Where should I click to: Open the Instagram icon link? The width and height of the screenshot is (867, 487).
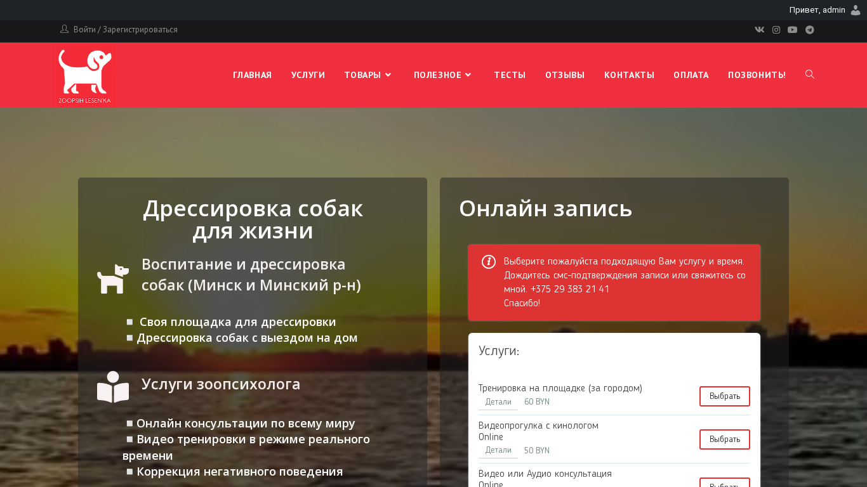coord(776,30)
